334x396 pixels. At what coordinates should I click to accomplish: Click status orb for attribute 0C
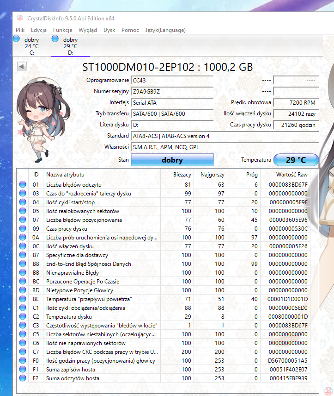[x=23, y=246]
